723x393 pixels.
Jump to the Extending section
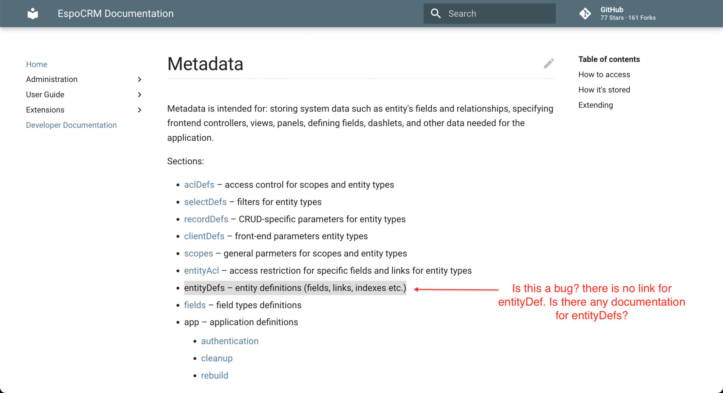click(595, 105)
